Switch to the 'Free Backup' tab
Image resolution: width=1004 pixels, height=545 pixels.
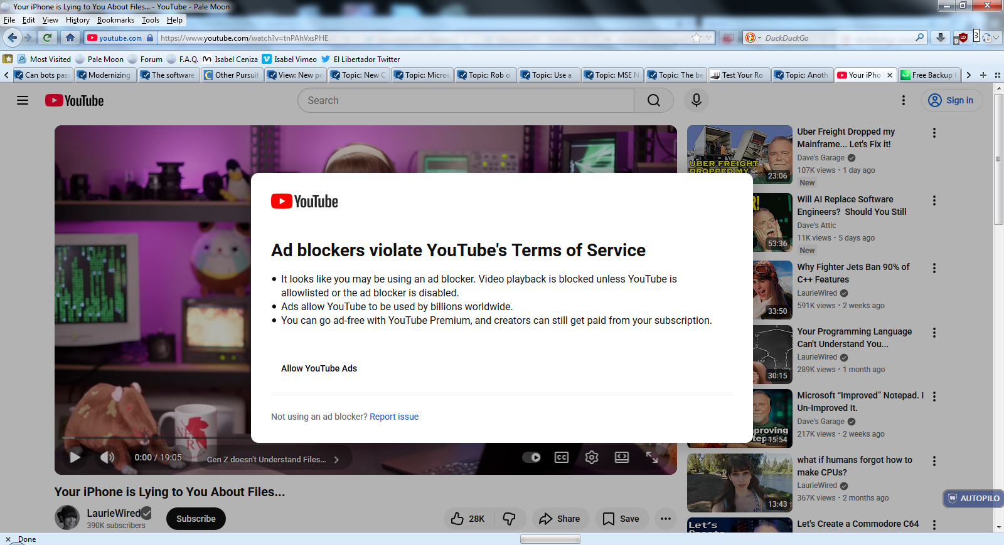click(929, 75)
